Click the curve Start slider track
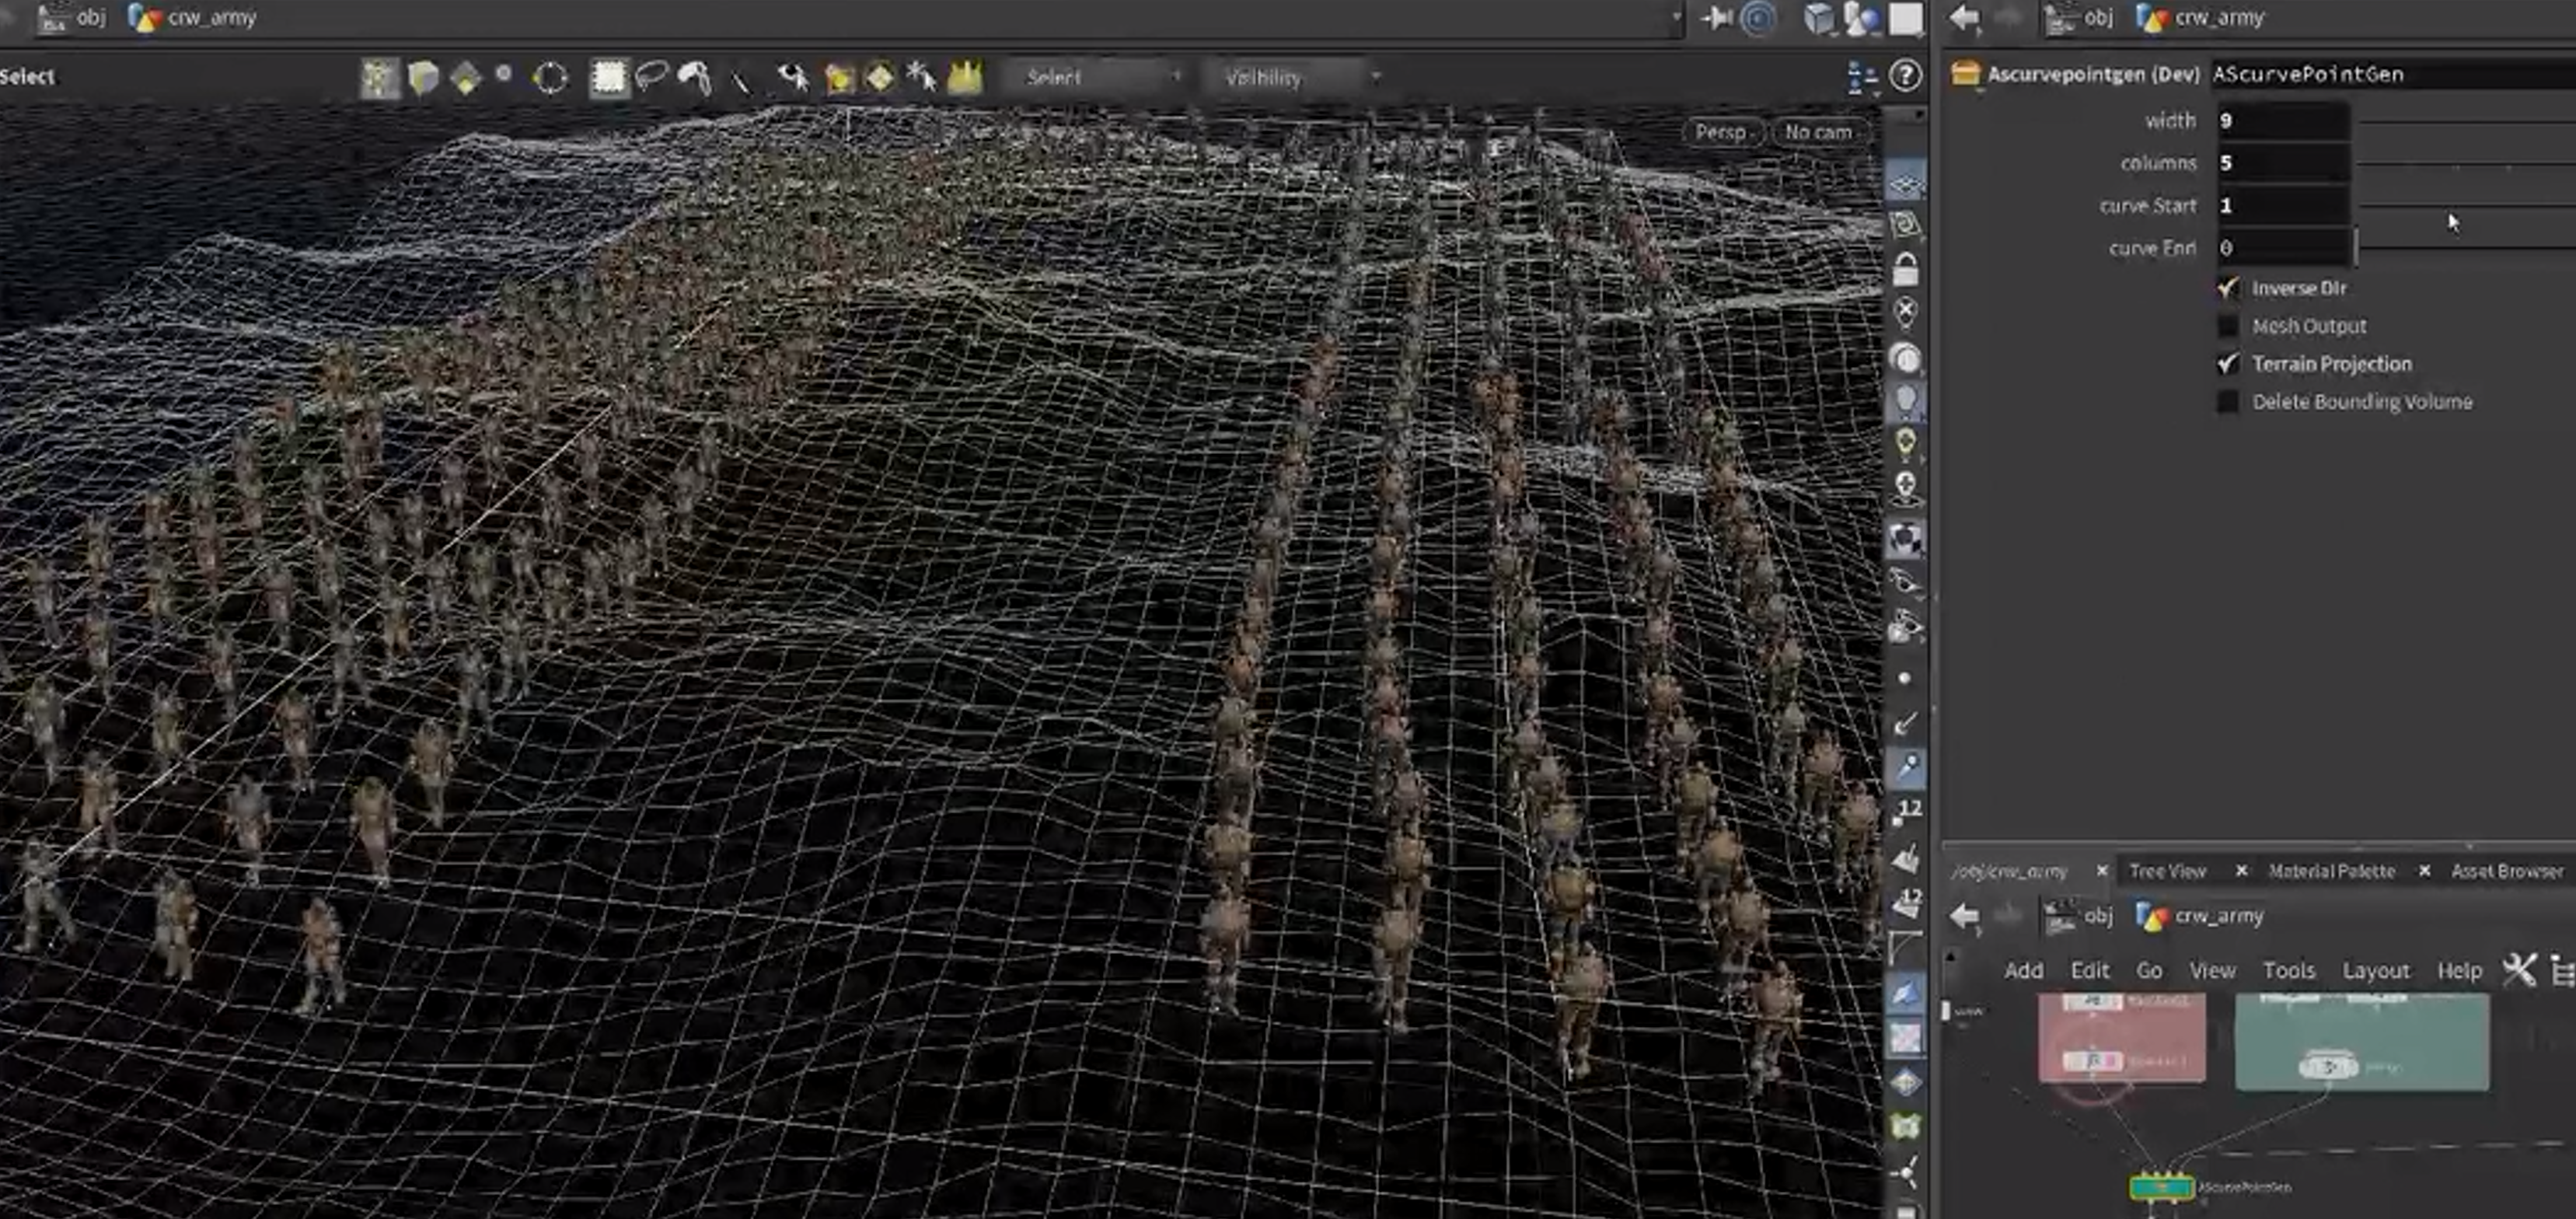2576x1219 pixels. point(2467,205)
